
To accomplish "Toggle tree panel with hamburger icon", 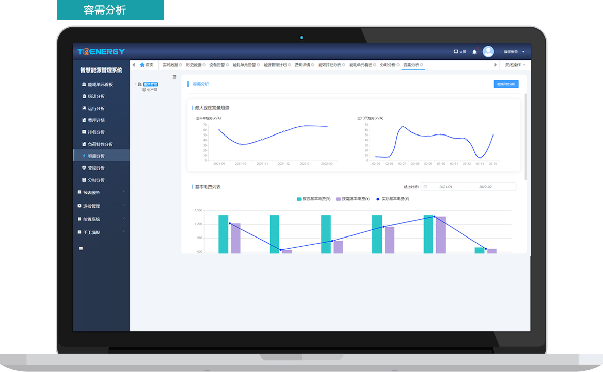I will coord(174,77).
